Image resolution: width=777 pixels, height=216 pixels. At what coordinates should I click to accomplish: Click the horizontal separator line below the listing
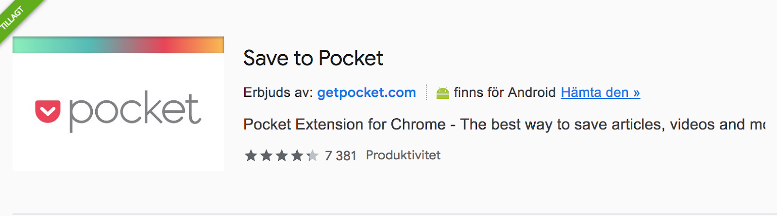point(388,214)
